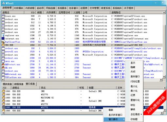The image size is (167, 122).
Task: Switch to the 修复系统 tab
Action: coord(105,8)
